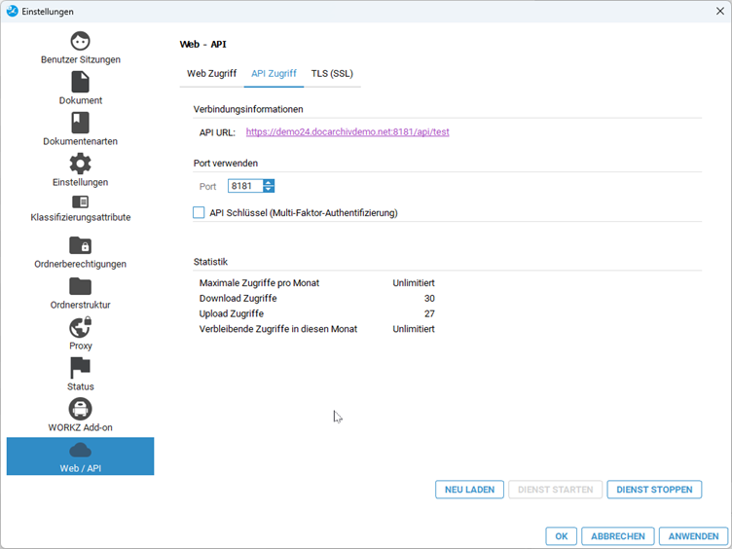This screenshot has width=732, height=549.
Task: Click DIENST STOPPEN button
Action: [x=654, y=490]
